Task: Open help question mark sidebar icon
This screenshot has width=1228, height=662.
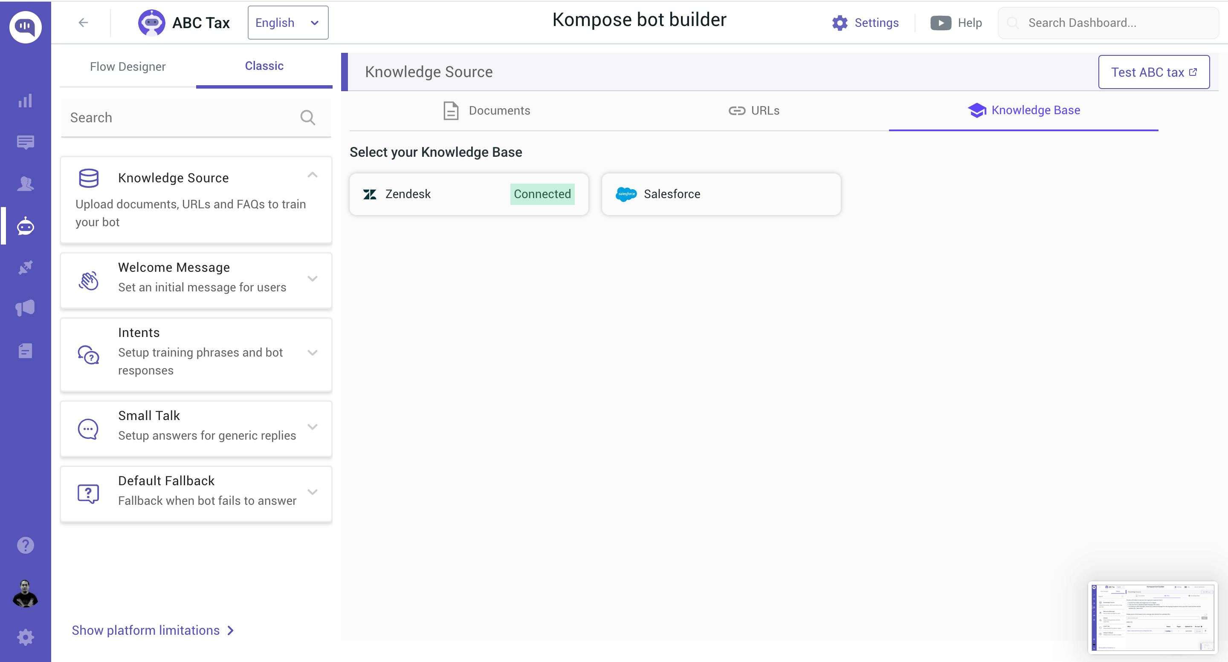Action: click(25, 545)
